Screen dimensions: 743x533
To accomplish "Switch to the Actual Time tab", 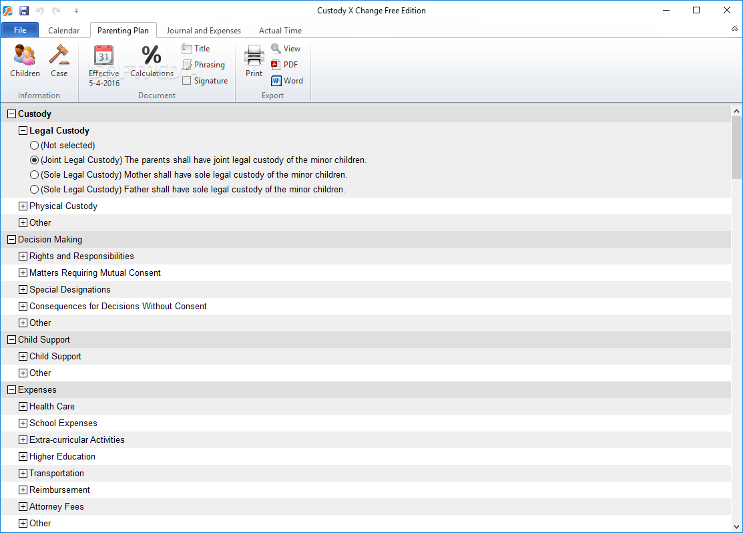I will coord(280,30).
